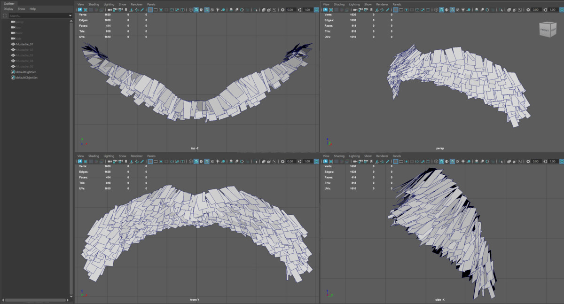
Task: Toggle Smooth Shade All in top -Z panel
Action: pyautogui.click(x=196, y=10)
